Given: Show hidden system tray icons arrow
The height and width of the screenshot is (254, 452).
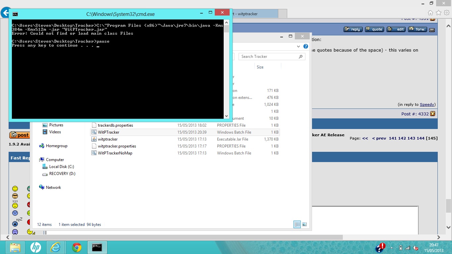Looking at the screenshot, I should (x=392, y=248).
